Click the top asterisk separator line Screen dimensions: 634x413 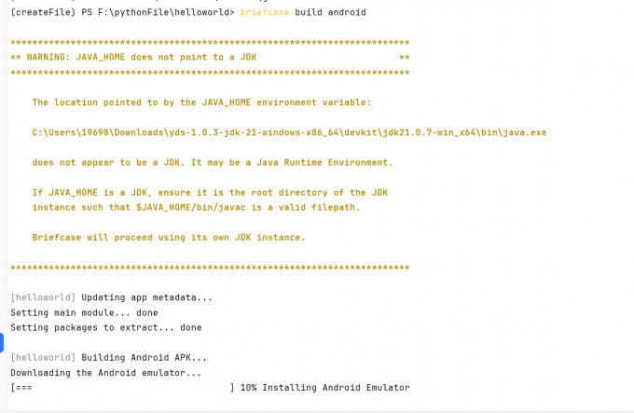point(210,43)
